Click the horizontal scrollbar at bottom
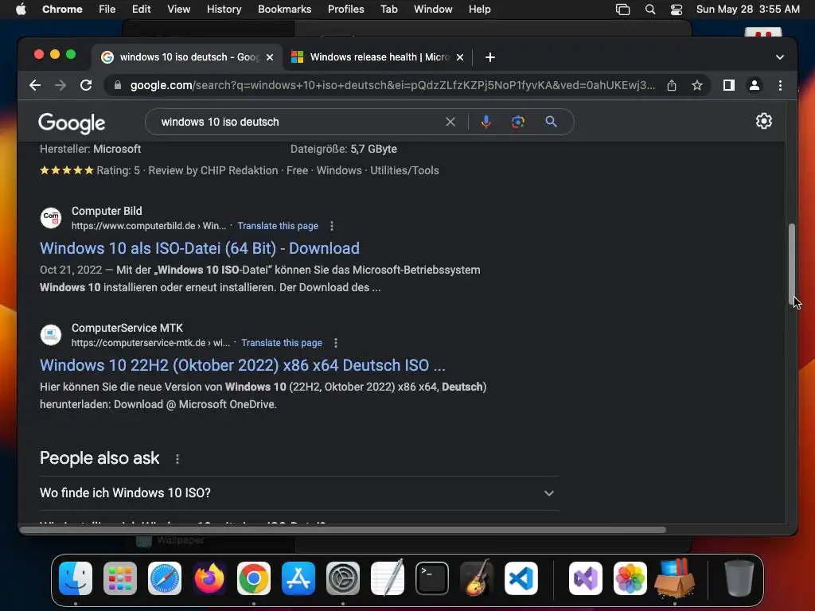 coord(343,530)
